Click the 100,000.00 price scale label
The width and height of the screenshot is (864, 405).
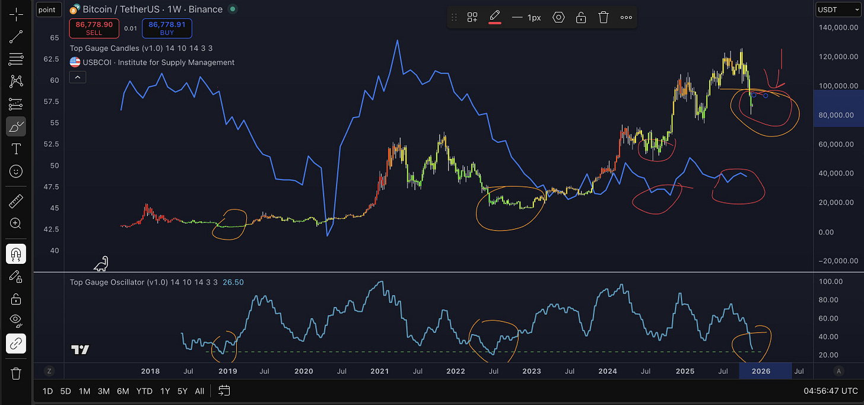click(838, 86)
